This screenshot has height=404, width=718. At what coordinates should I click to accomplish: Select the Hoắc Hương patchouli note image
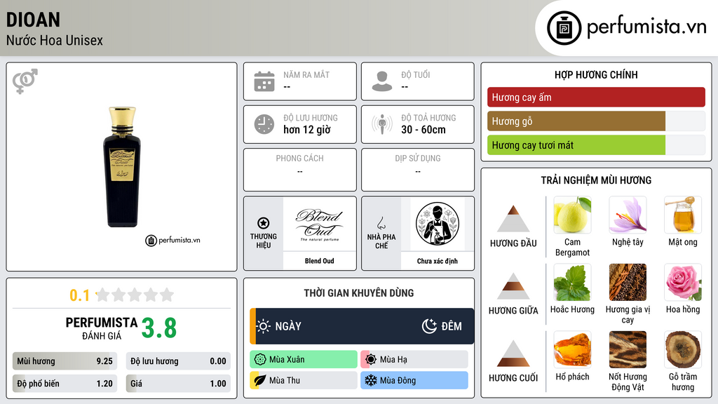tap(572, 282)
